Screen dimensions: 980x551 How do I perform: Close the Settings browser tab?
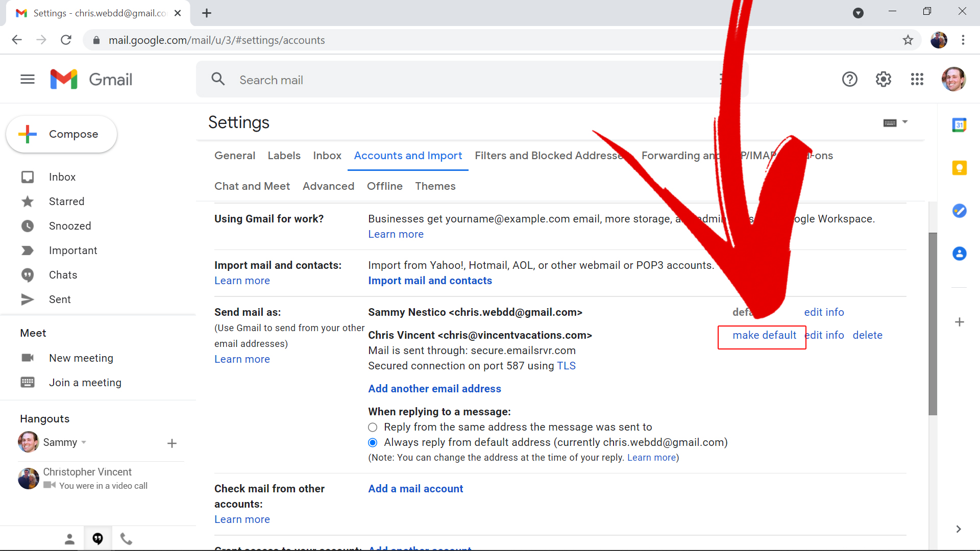coord(178,13)
